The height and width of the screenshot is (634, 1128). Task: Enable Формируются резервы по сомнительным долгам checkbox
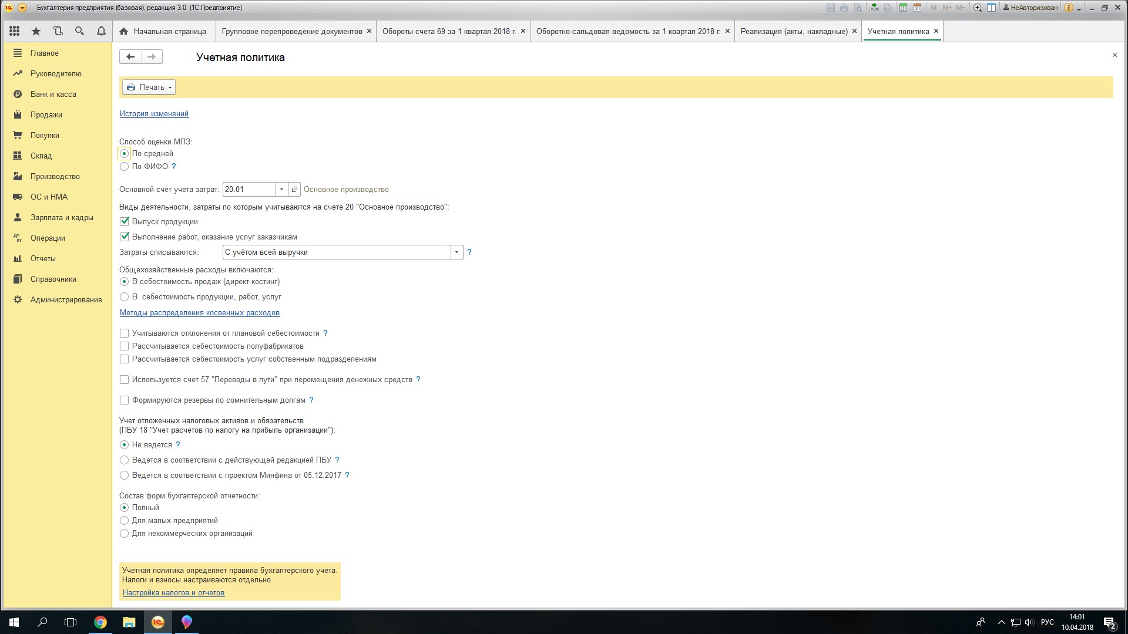click(124, 400)
